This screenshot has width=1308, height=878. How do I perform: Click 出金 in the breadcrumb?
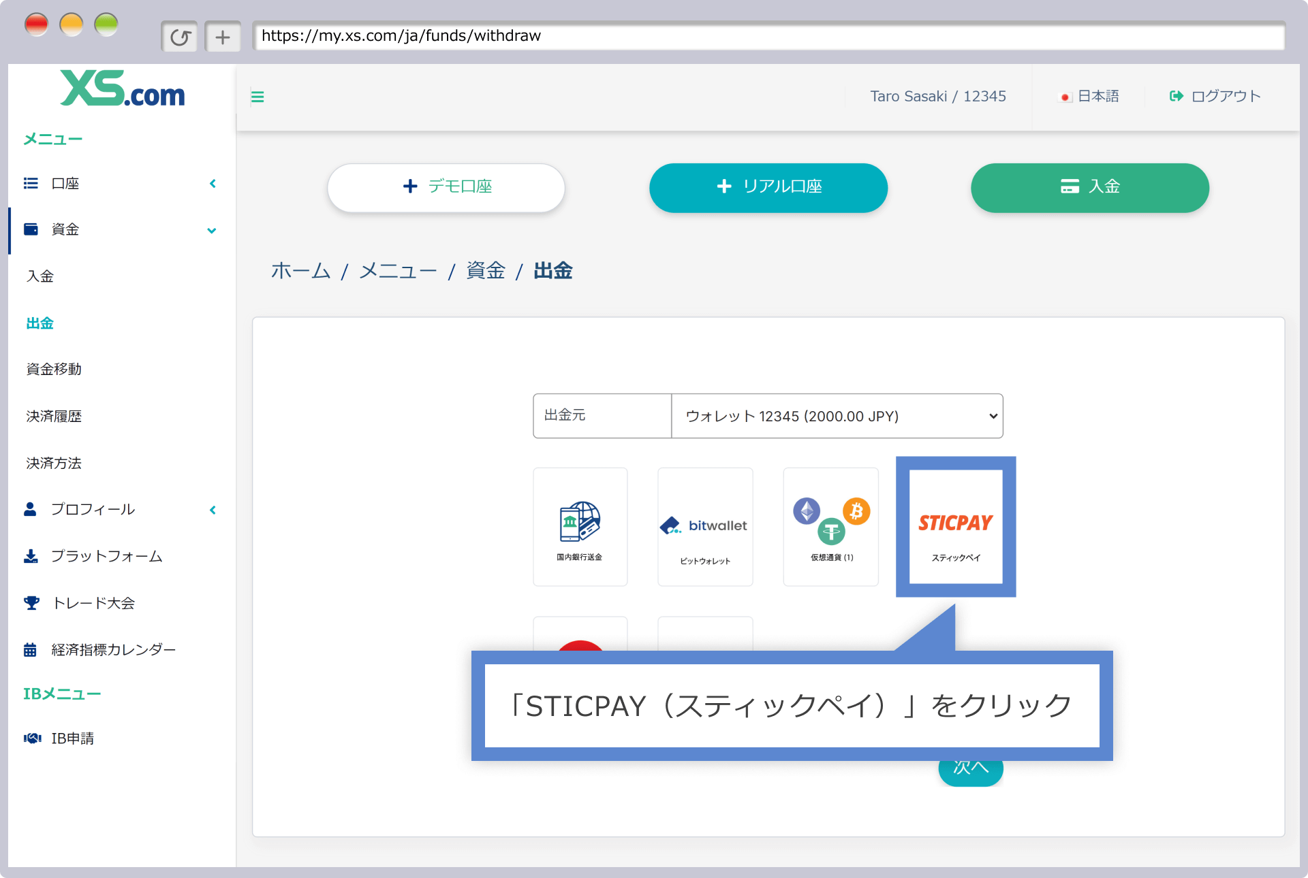click(x=553, y=271)
